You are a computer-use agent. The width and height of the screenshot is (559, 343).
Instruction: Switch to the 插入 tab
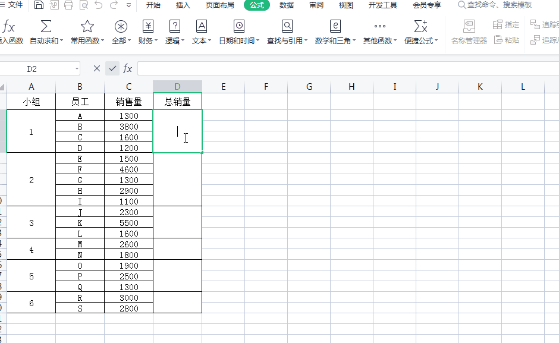coord(183,5)
